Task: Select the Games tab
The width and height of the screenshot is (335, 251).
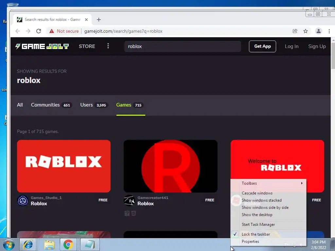Action: 130,105
